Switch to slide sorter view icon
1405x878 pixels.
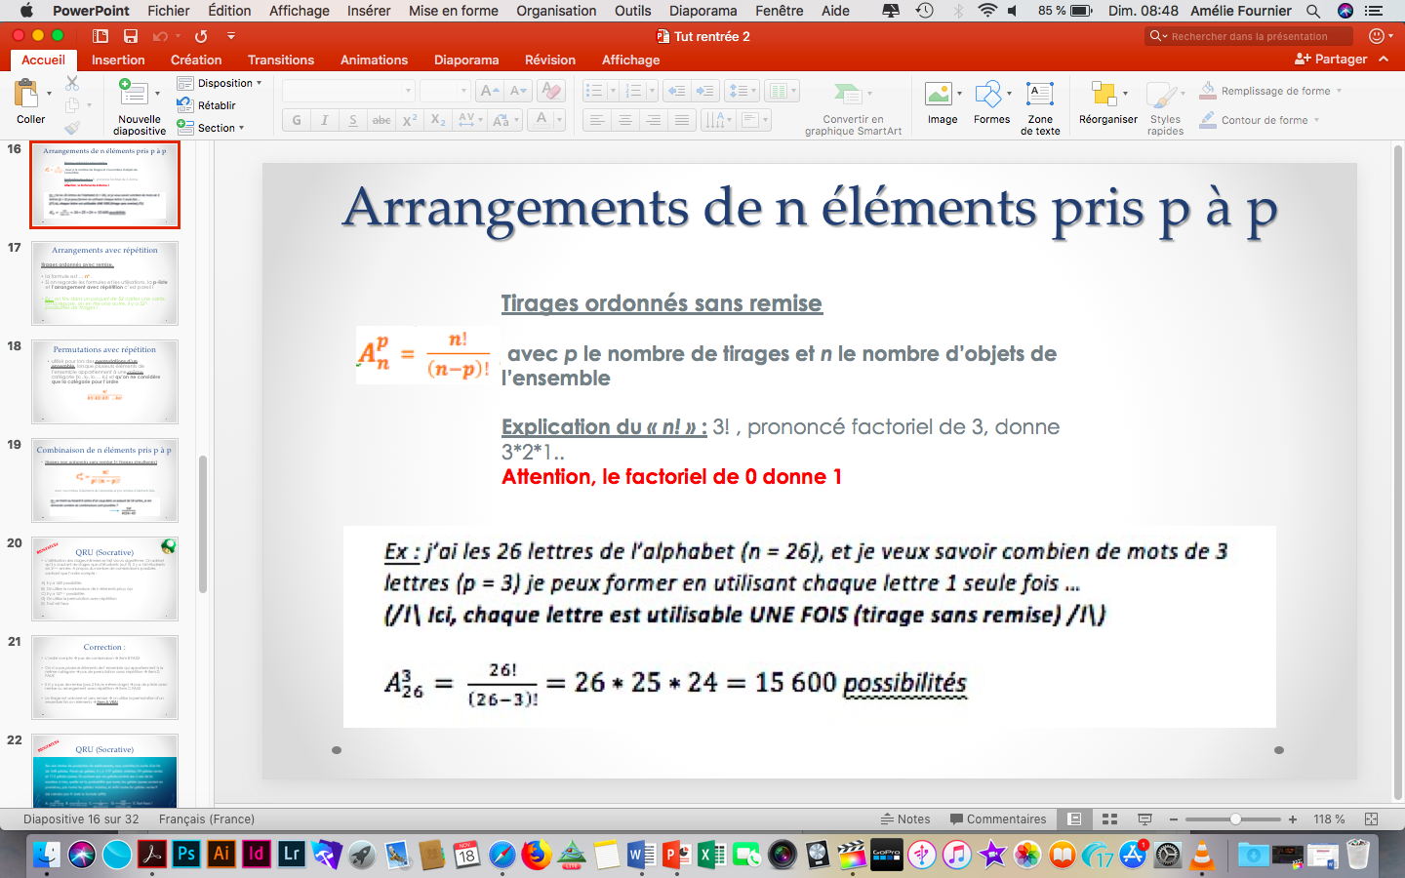pos(1109,819)
